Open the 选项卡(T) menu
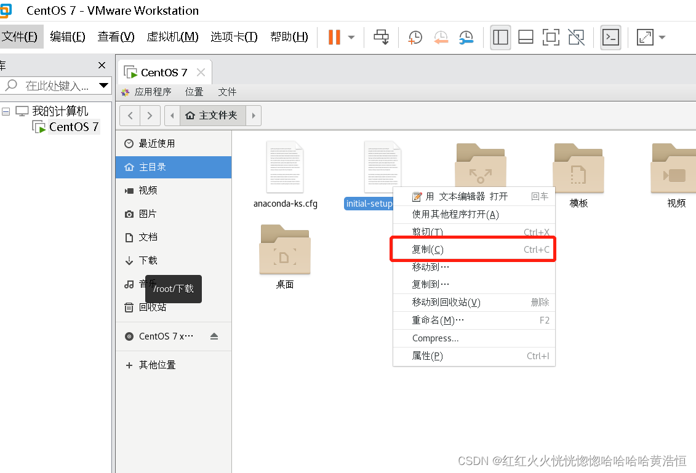 [234, 37]
